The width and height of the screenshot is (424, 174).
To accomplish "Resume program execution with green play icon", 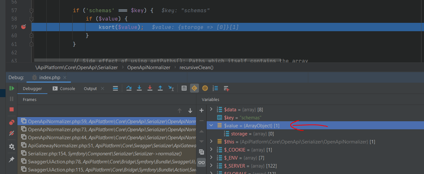I will pos(12,88).
